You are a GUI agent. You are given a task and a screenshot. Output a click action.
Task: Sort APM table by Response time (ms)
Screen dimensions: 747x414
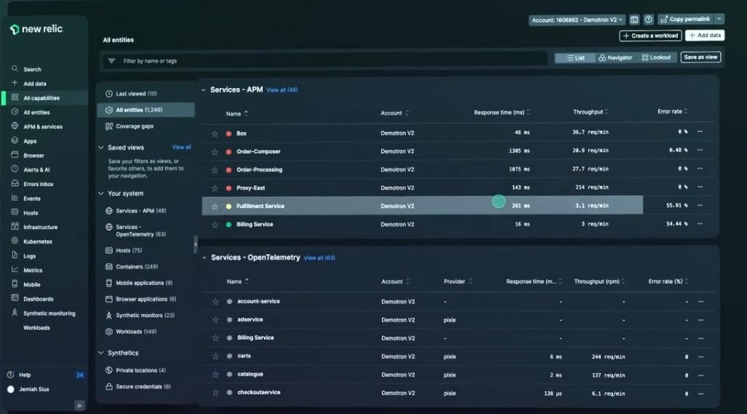(502, 113)
